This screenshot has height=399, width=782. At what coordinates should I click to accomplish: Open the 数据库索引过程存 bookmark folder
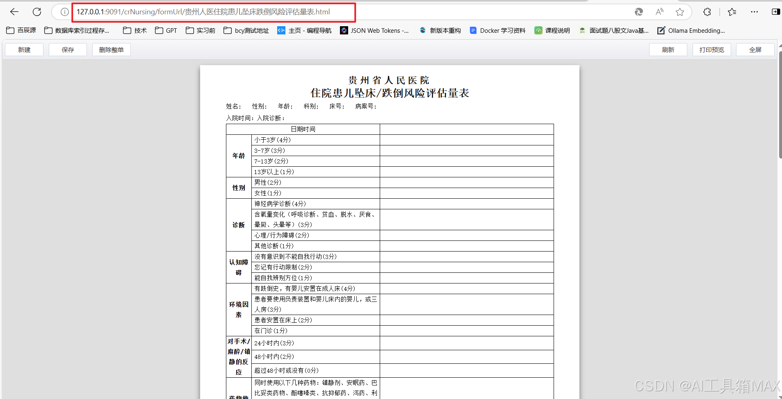click(77, 30)
